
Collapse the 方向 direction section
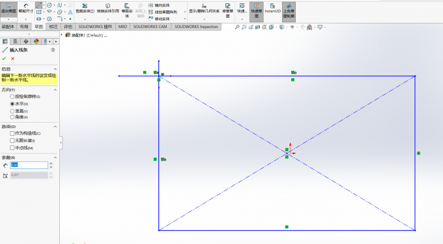pos(55,90)
